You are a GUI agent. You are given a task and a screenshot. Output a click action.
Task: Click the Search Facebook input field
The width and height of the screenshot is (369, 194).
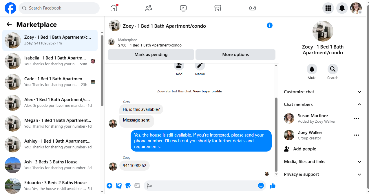(x=59, y=8)
